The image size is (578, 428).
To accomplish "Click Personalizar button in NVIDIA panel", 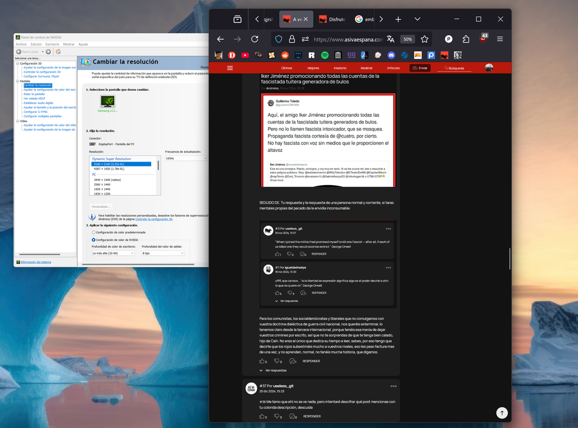I will [101, 207].
